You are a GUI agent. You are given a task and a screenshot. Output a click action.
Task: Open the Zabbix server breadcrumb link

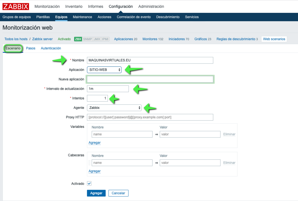click(x=42, y=39)
